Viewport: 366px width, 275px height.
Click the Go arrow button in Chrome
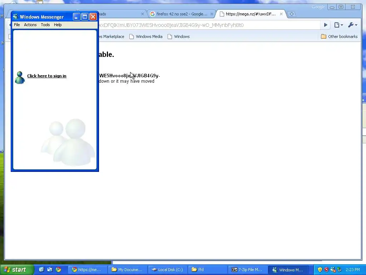click(x=326, y=25)
